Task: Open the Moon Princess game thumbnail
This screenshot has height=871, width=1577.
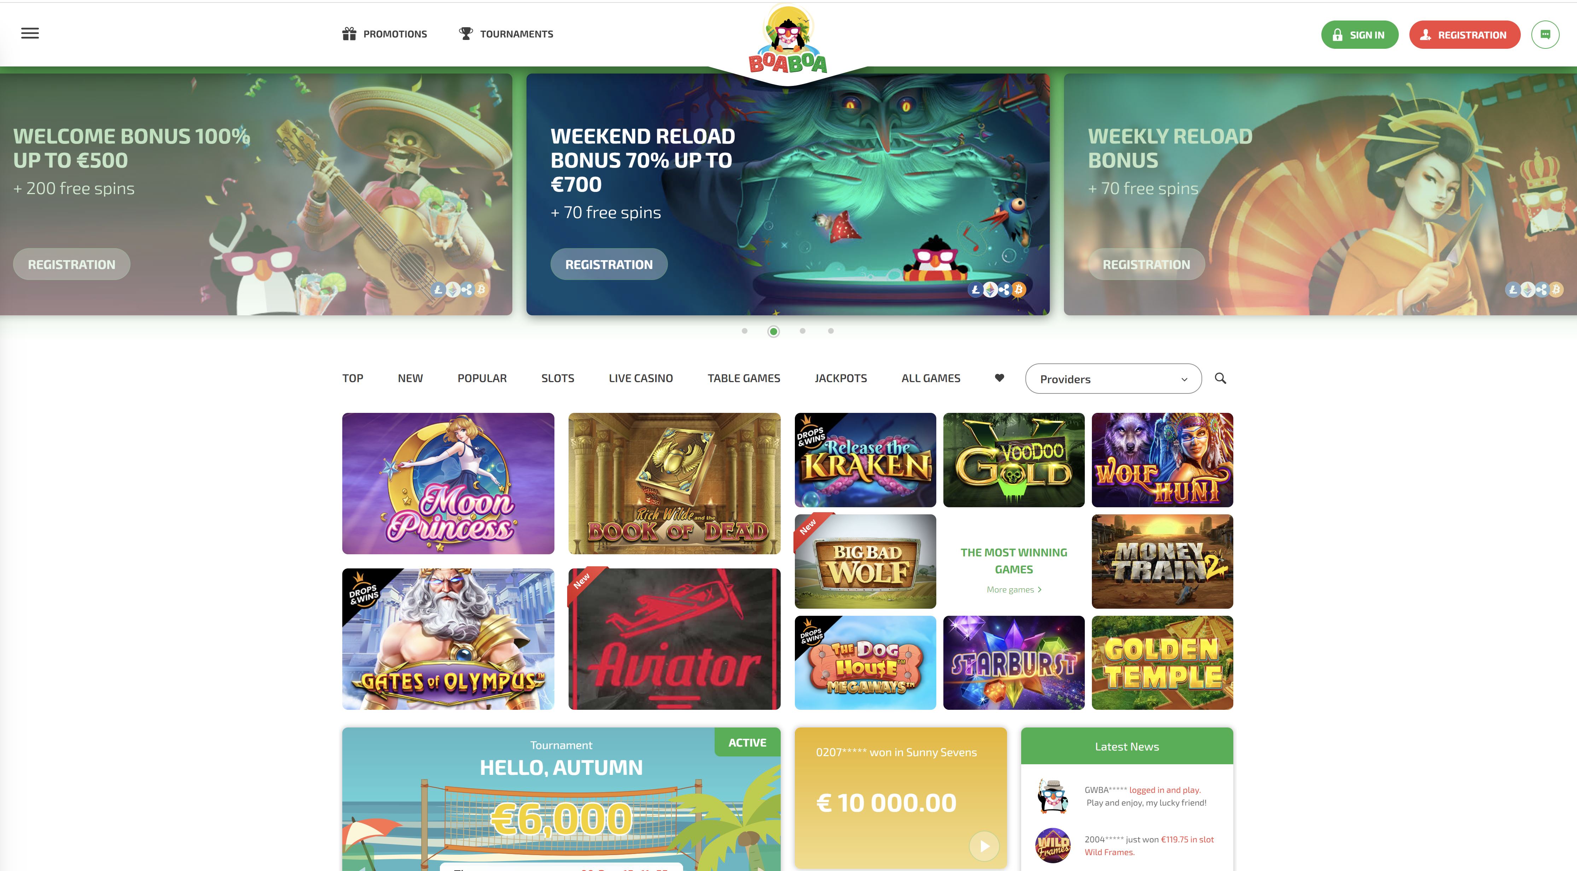Action: [x=448, y=484]
